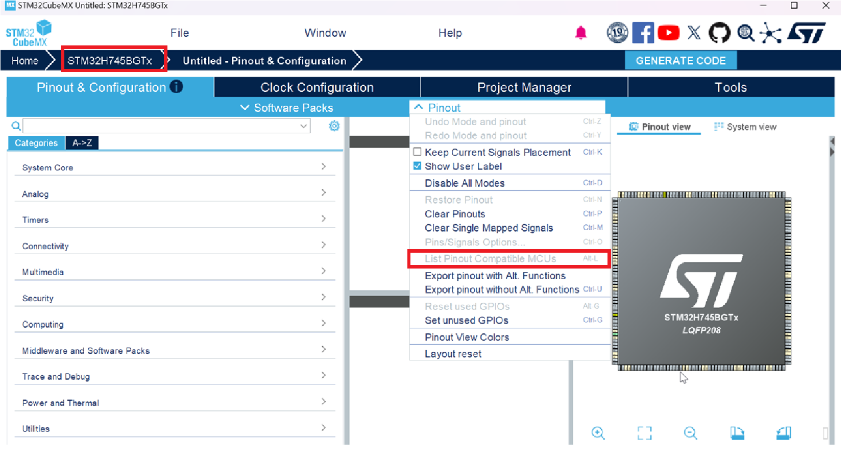Select the Pinout & Configuration tab
The image size is (851, 462).
(x=110, y=87)
